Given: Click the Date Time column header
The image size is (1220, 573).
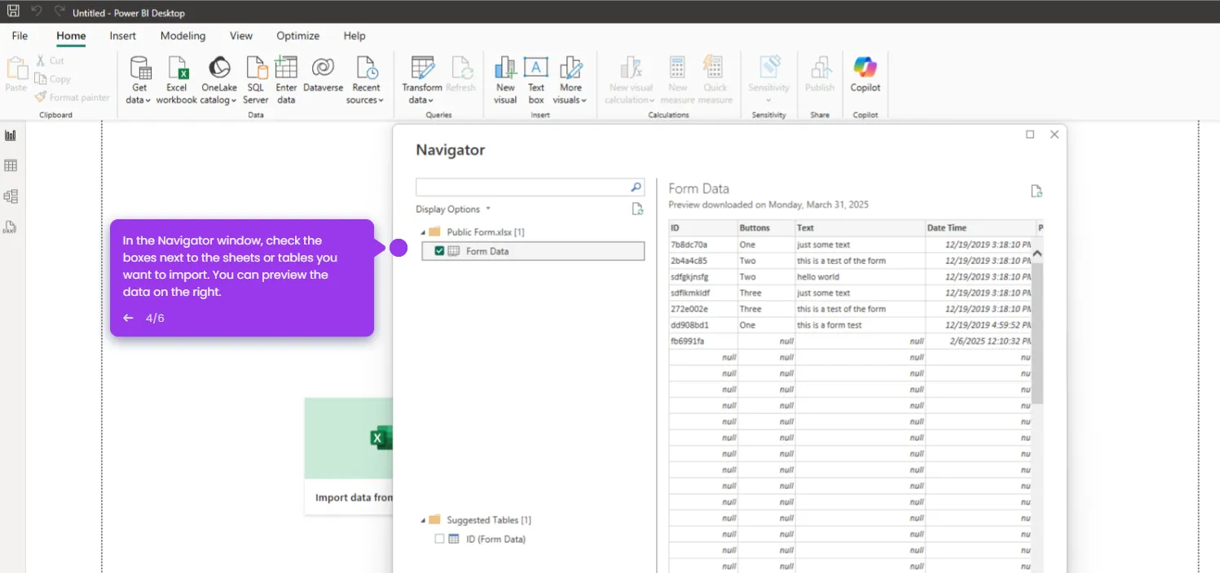Looking at the screenshot, I should [x=980, y=227].
